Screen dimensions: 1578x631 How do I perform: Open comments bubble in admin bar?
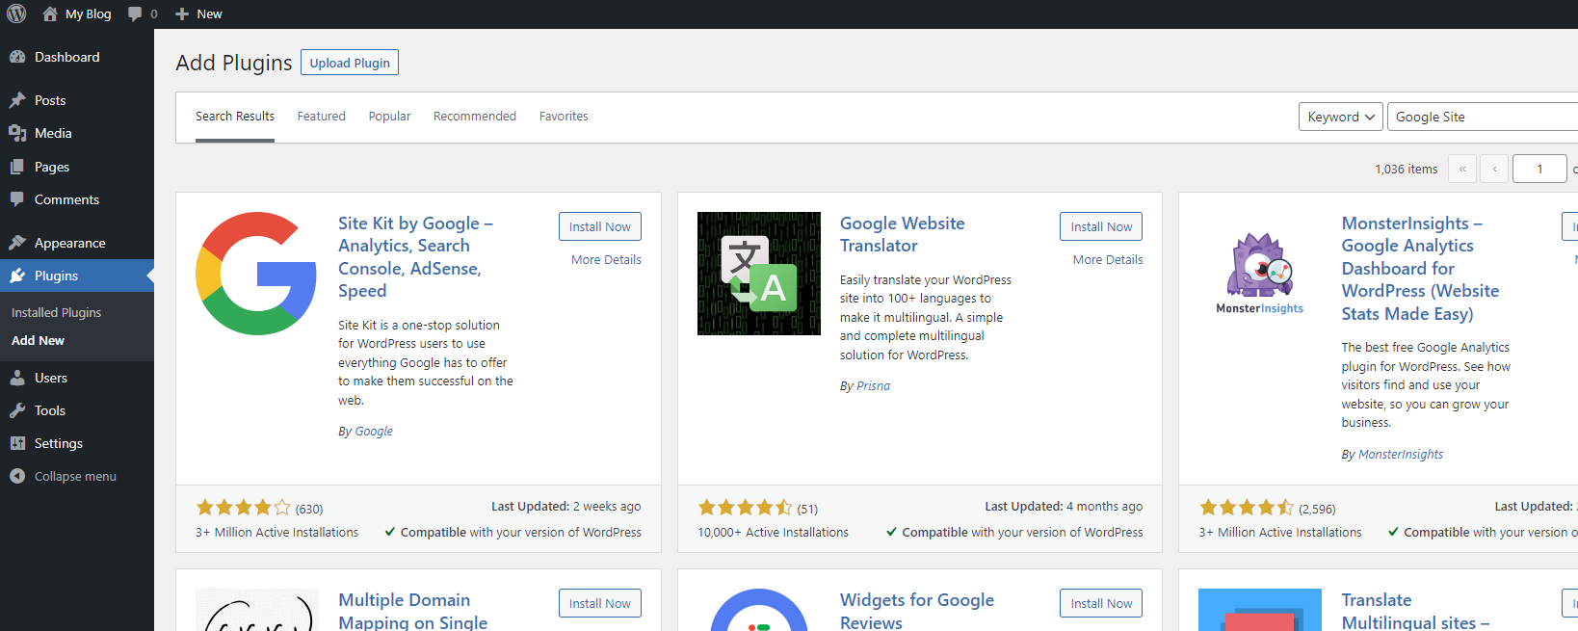pyautogui.click(x=136, y=13)
